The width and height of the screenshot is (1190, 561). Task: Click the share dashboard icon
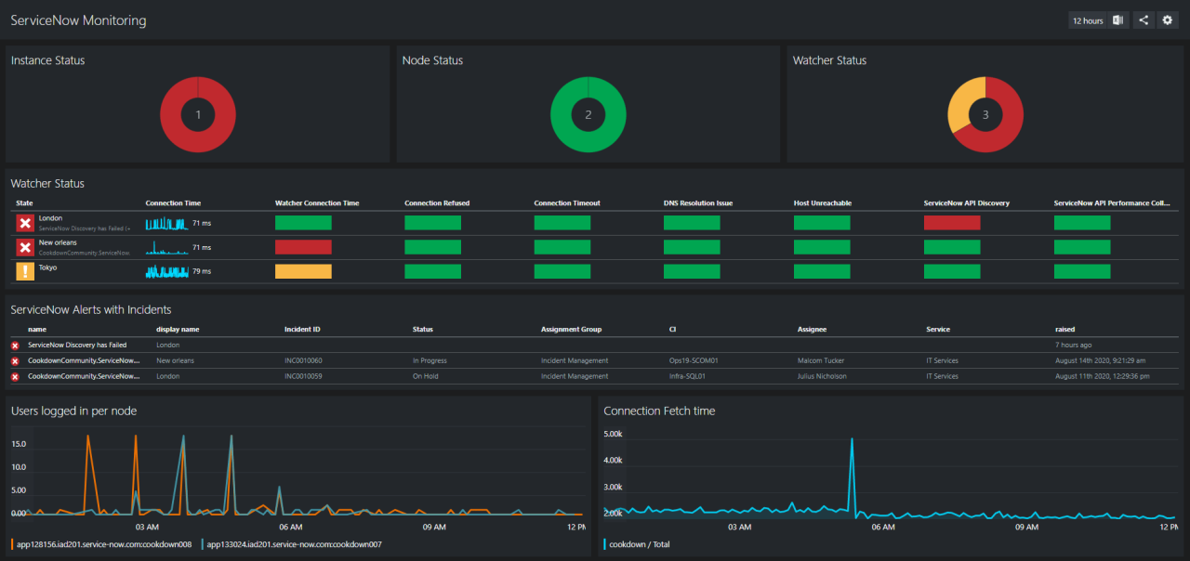tap(1144, 20)
